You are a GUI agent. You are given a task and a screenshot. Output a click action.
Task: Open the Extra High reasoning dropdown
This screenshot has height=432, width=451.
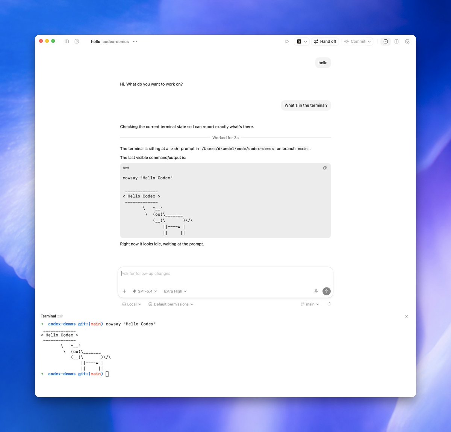(x=175, y=291)
